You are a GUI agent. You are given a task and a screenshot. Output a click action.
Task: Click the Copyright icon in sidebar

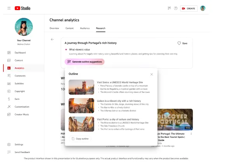pos(9,91)
